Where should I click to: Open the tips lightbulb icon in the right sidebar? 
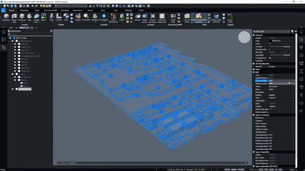click(x=301, y=32)
